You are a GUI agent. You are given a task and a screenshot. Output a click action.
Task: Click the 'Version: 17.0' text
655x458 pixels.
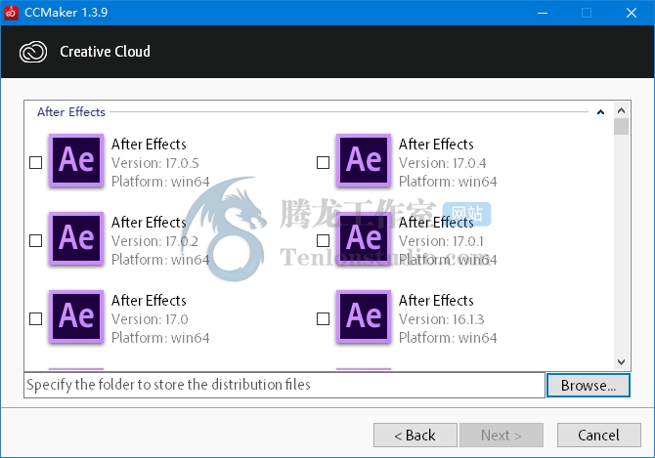[150, 319]
